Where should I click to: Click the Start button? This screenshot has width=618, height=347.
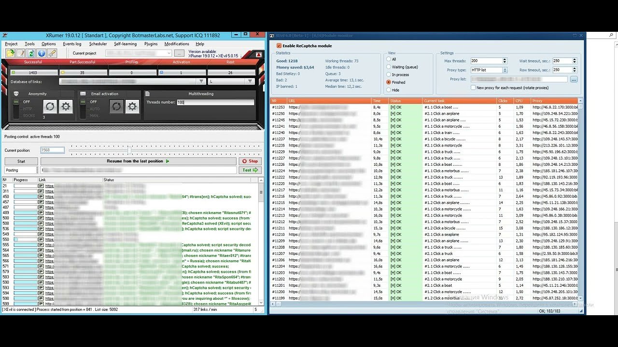pos(21,161)
